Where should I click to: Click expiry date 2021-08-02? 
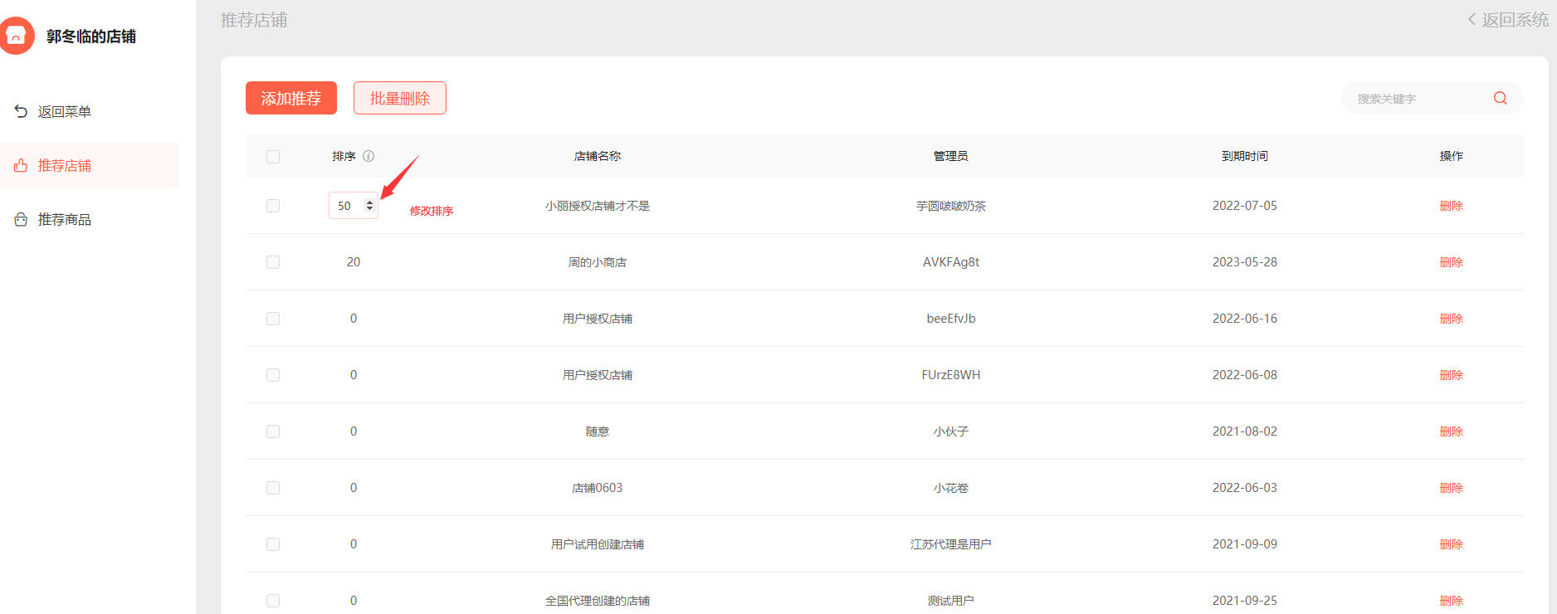click(1245, 431)
